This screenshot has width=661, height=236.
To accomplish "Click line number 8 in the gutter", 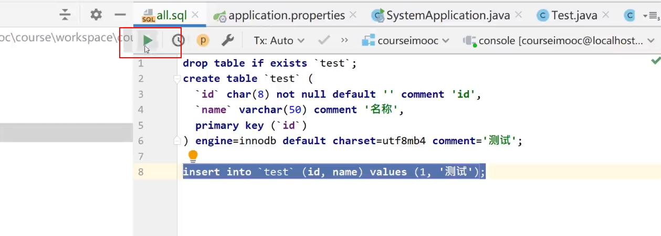I will (140, 171).
